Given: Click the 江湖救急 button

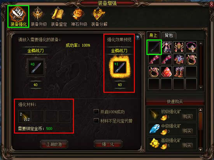Looking at the screenshot, I should click(54, 144).
